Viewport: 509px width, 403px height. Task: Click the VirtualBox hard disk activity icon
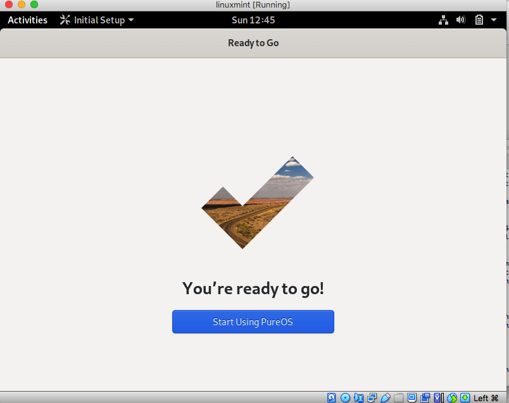(x=332, y=397)
